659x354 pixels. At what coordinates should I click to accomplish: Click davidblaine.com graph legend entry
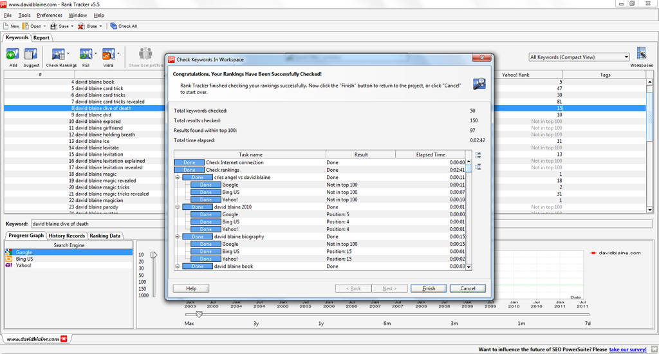616,253
